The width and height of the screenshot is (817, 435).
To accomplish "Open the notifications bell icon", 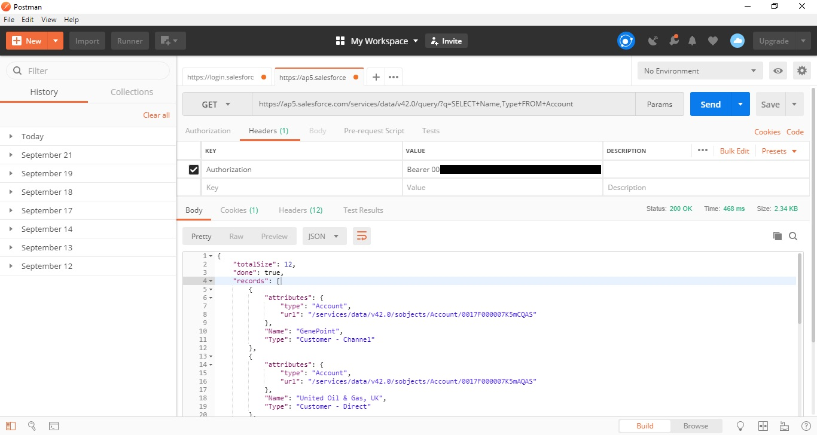I will tap(693, 41).
